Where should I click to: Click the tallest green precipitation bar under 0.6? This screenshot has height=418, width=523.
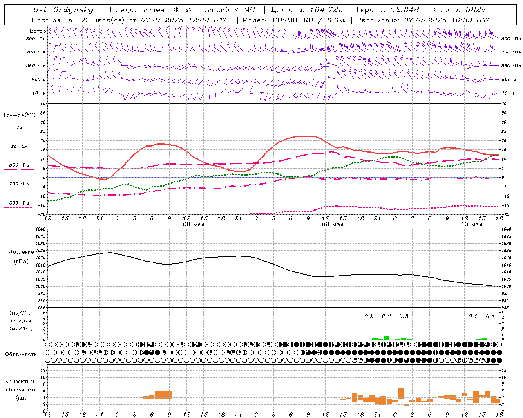tap(386, 338)
